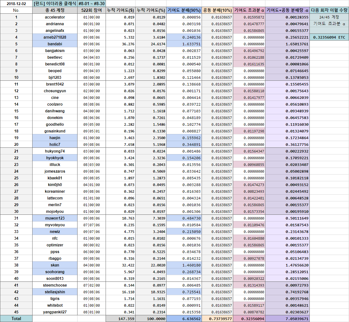Viewport: 349px width, 322px height.
Task: Click the [펀드] 이더리움 클래식 title cell
Action: point(55,4)
